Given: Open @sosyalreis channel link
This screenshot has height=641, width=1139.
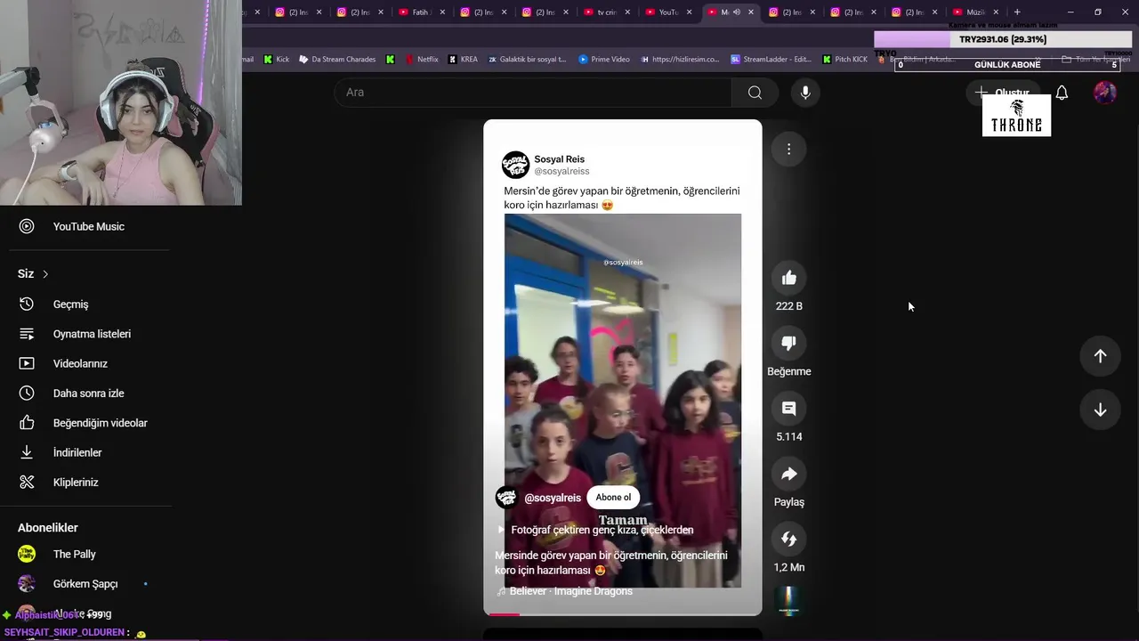Looking at the screenshot, I should [x=553, y=499].
